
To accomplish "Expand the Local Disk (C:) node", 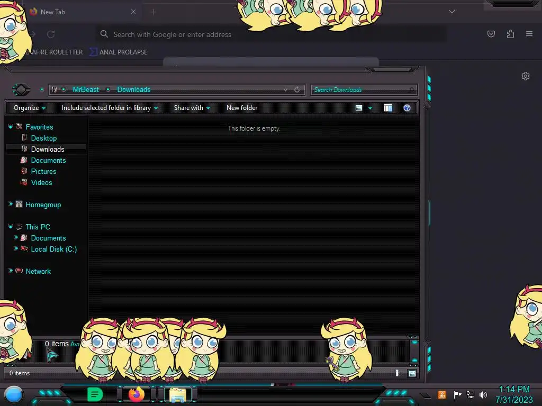I will click(x=15, y=248).
